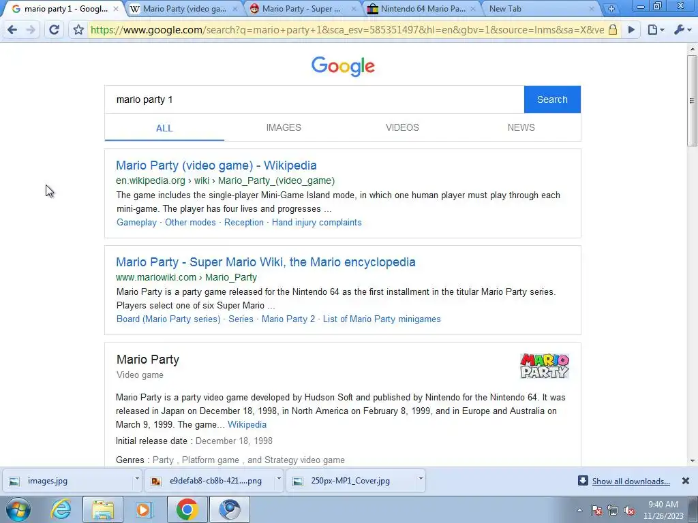Open Hand injury complaints sitelink
698x523 pixels.
tap(317, 223)
